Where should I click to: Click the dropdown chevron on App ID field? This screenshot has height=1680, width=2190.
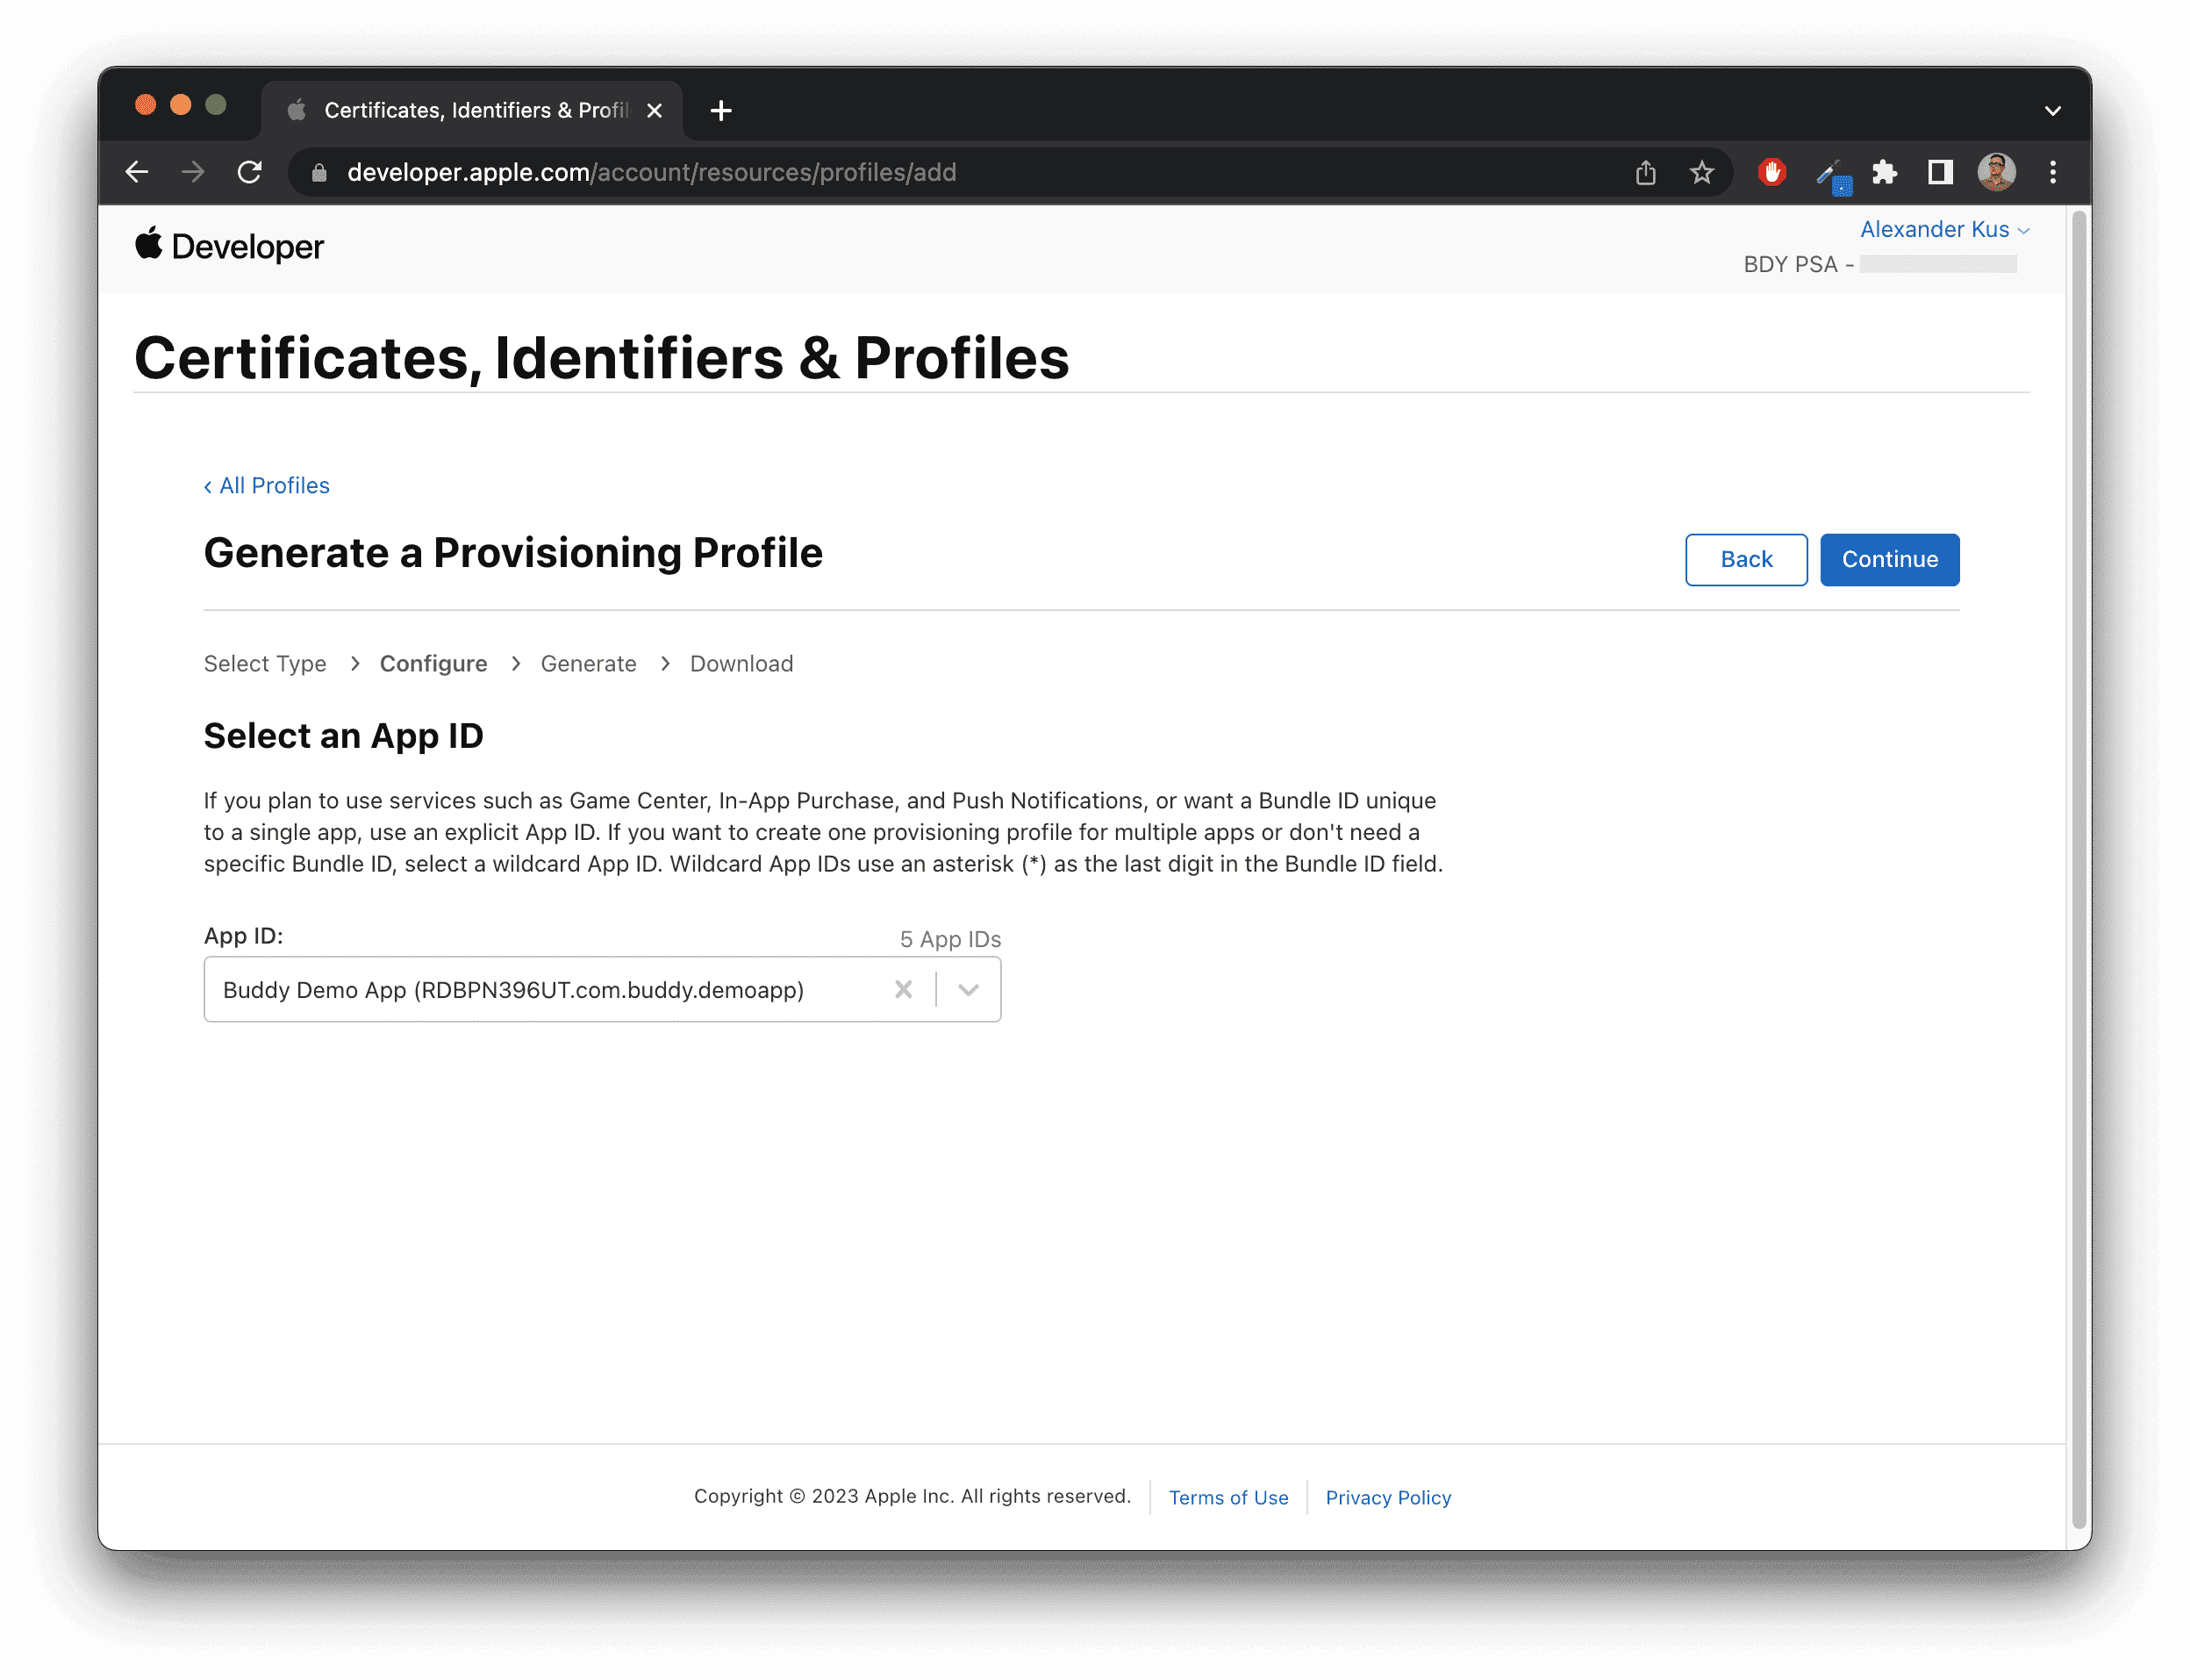click(x=968, y=988)
